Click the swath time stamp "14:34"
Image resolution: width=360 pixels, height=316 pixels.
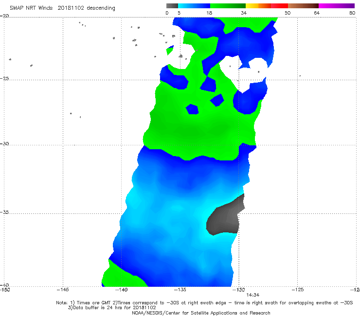pos(253,295)
